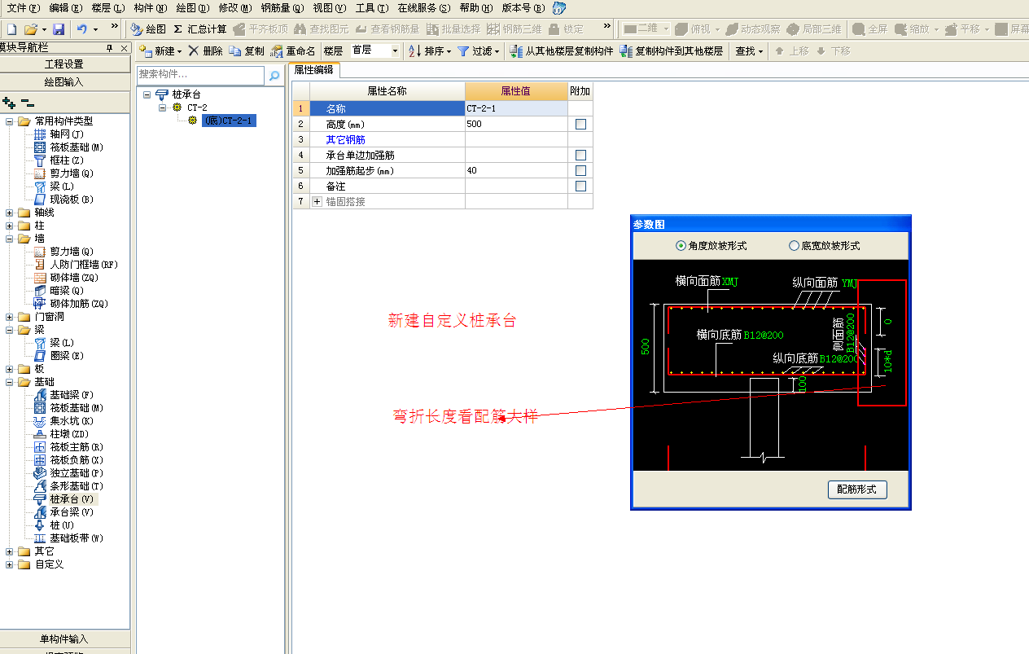The height and width of the screenshot is (654, 1029).
Task: Tick 附加 checkbox for 承台单边加强筋
Action: click(580, 155)
